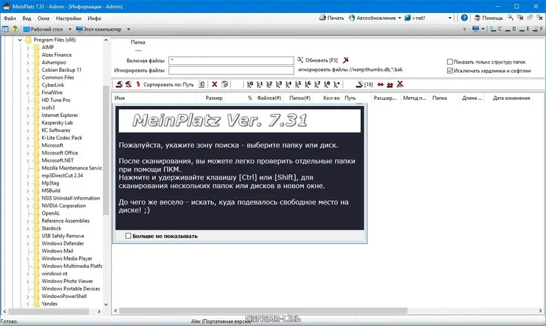The height and width of the screenshot is (326, 546).
Task: Click the [19] toolbar icon
Action: 364,84
